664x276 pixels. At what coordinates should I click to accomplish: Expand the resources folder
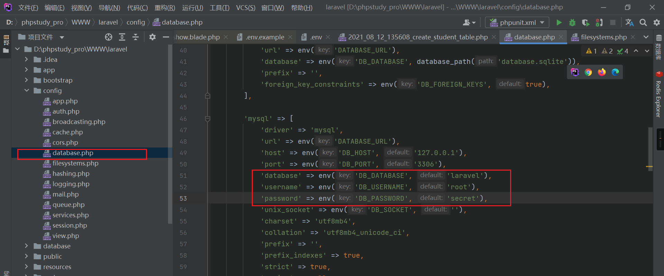click(27, 267)
